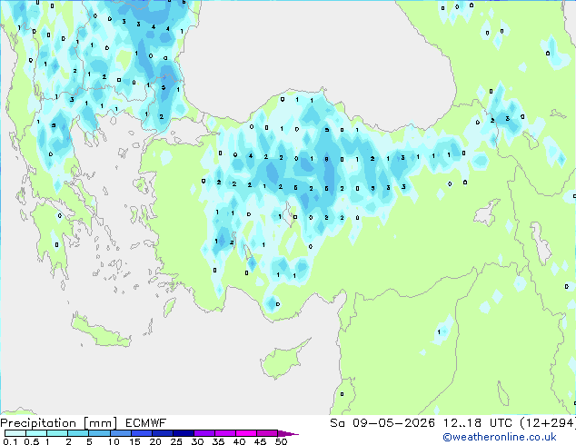Pick the 10–15 mm legend color swatch
Screen dimensions: 576x445
(120, 433)
